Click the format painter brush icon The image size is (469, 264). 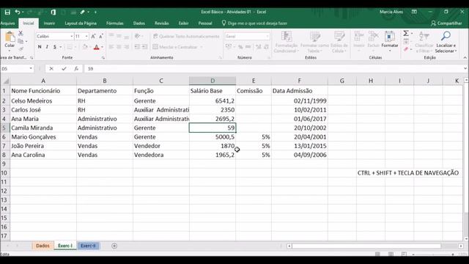coord(21,49)
